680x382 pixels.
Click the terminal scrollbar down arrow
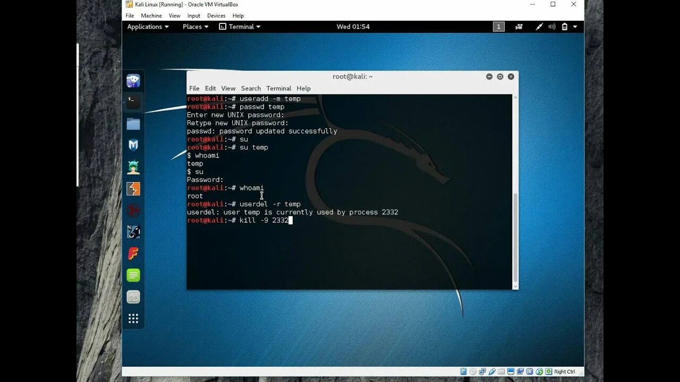click(x=515, y=286)
